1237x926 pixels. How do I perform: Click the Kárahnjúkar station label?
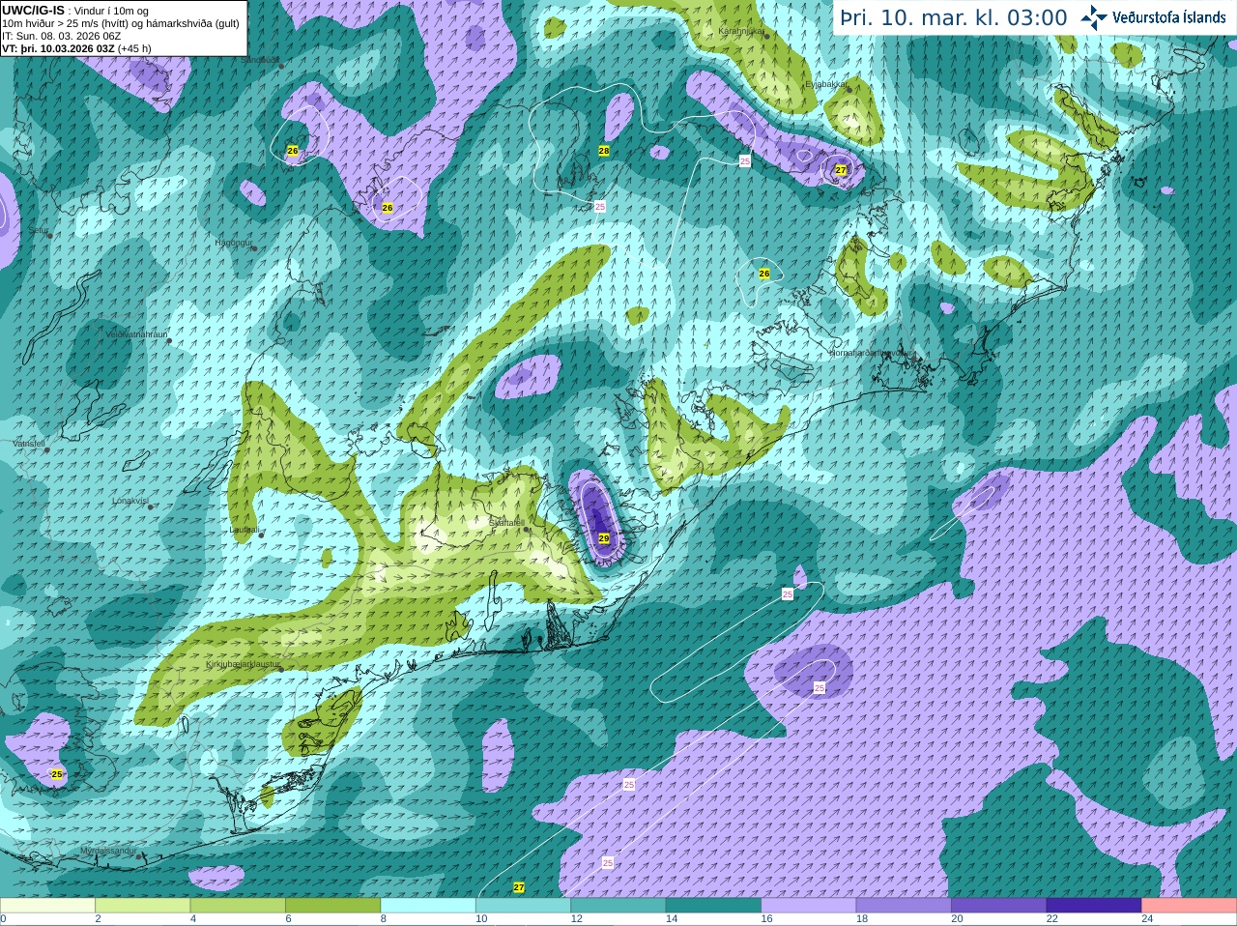pyautogui.click(x=741, y=31)
